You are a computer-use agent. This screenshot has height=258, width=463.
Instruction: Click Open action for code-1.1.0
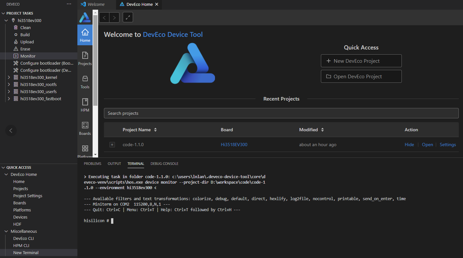point(427,145)
